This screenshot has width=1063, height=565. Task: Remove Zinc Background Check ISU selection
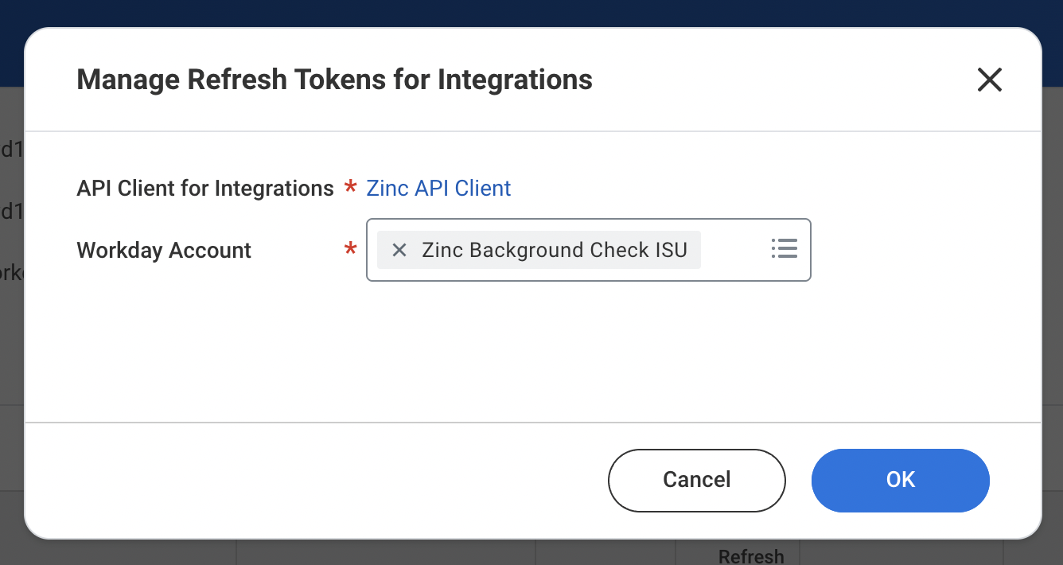[x=399, y=250]
